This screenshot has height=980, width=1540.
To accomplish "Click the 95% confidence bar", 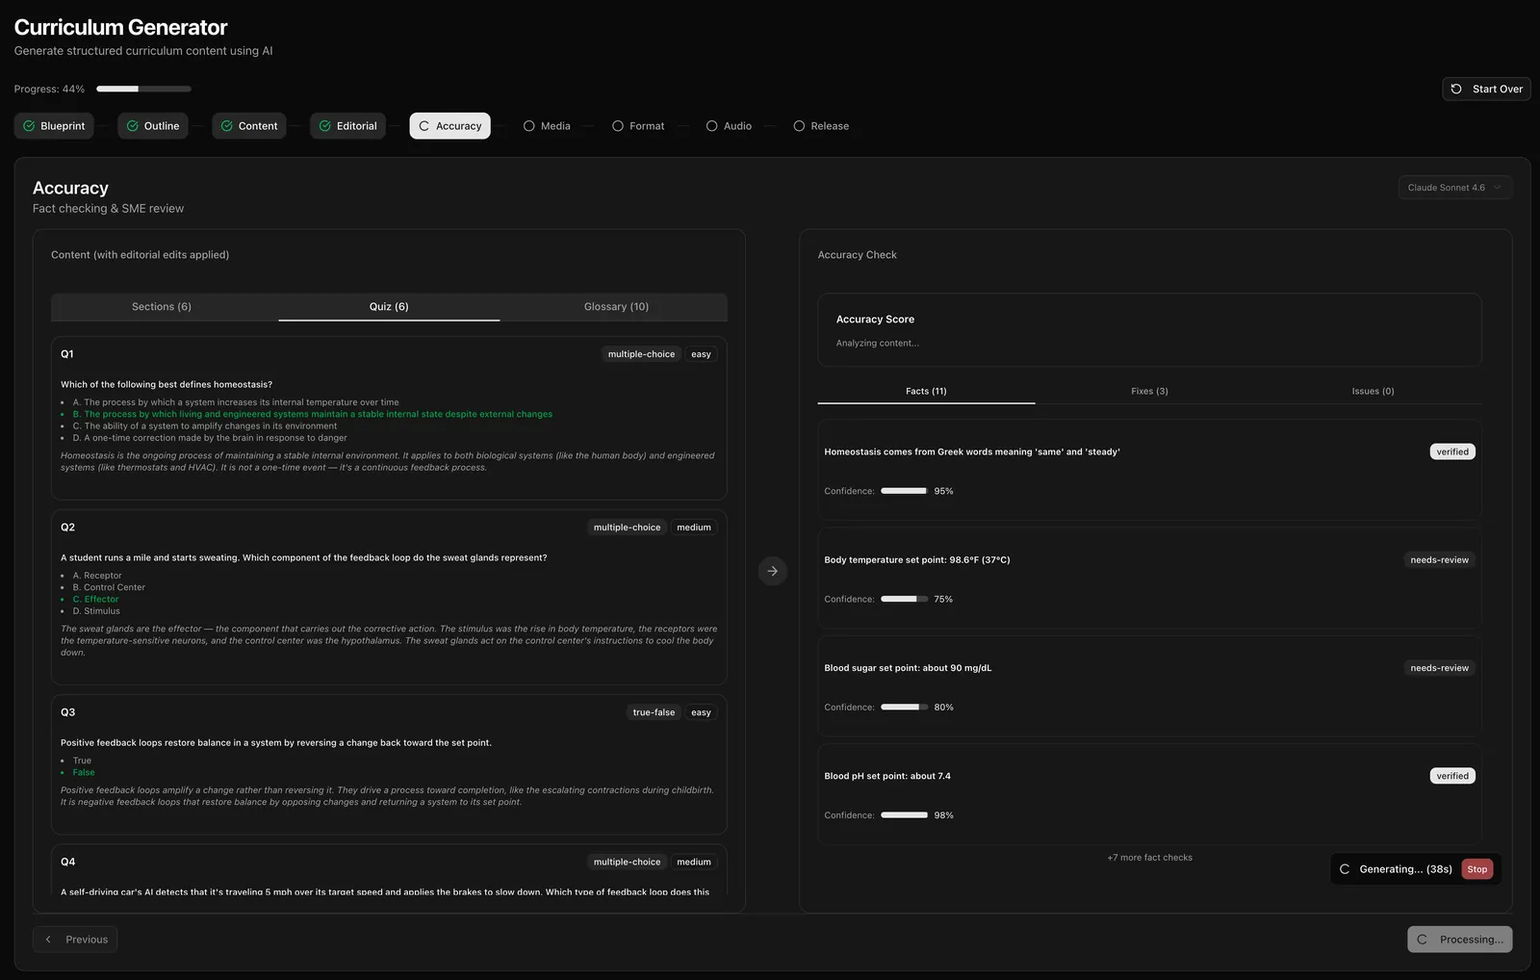I will tap(904, 491).
